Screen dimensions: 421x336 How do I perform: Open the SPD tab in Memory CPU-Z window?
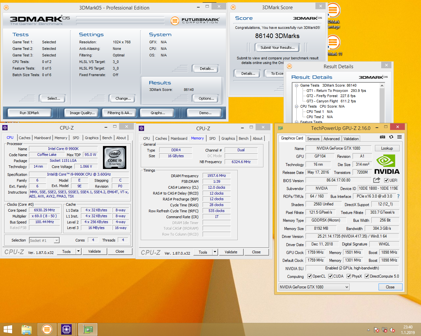(212, 138)
